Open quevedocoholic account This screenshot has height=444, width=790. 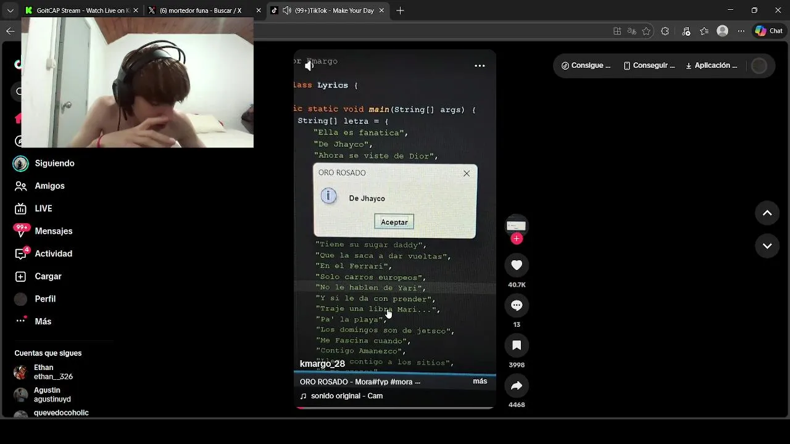(61, 413)
